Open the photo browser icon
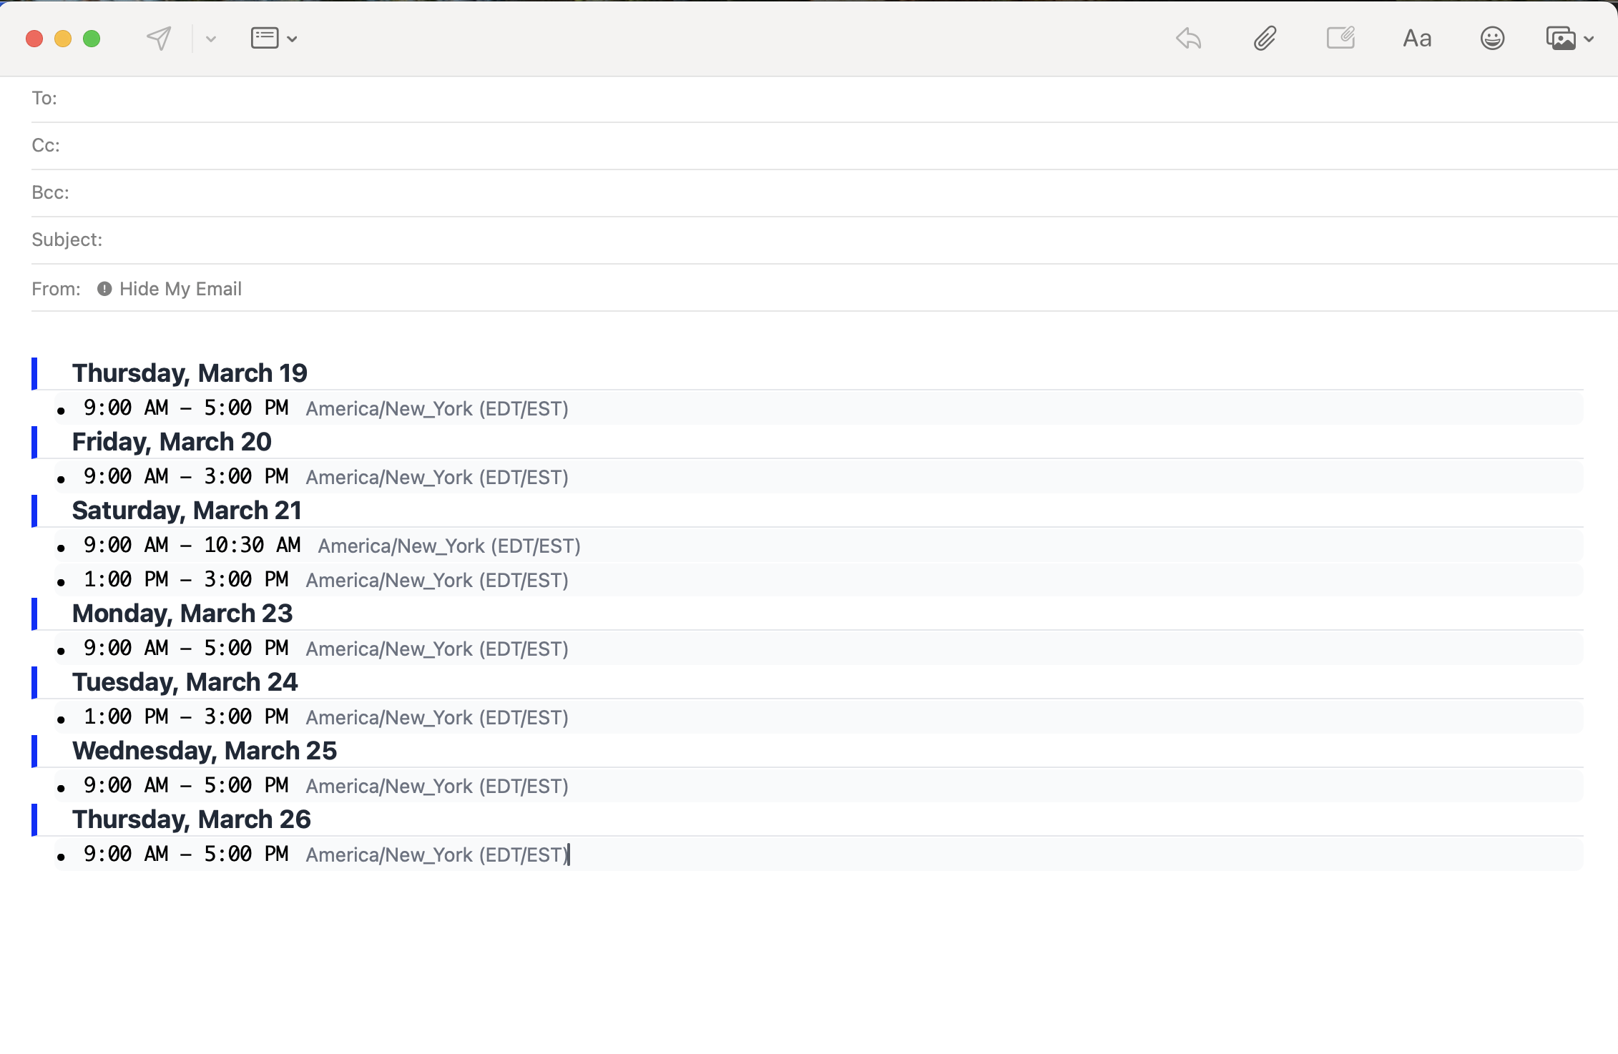Image resolution: width=1618 pixels, height=1054 pixels. 1560,38
